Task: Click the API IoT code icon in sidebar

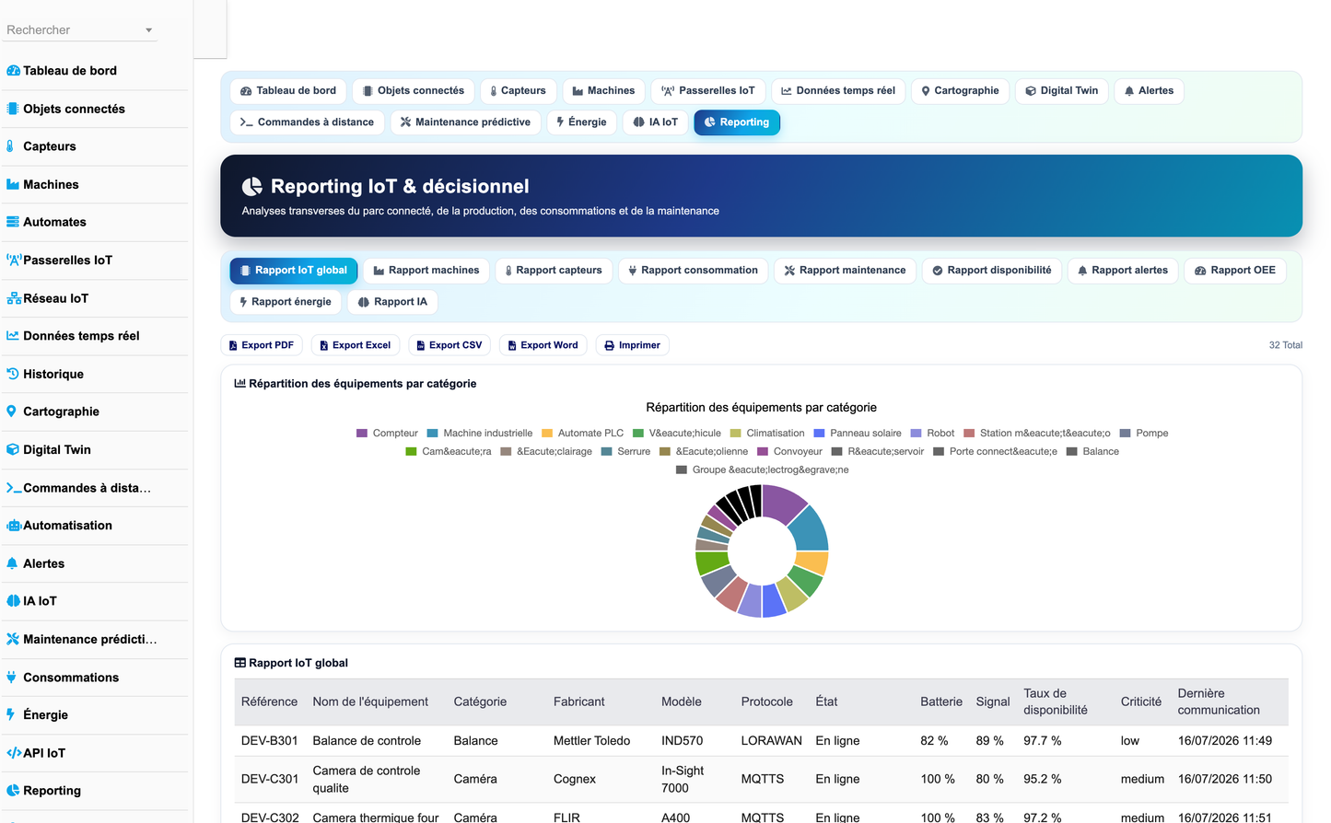Action: pyautogui.click(x=14, y=753)
